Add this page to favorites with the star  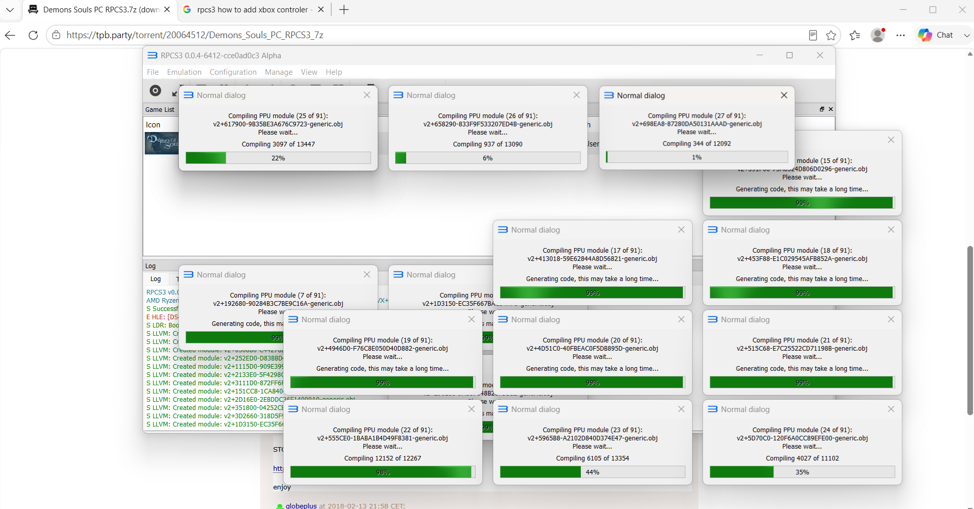coord(831,35)
